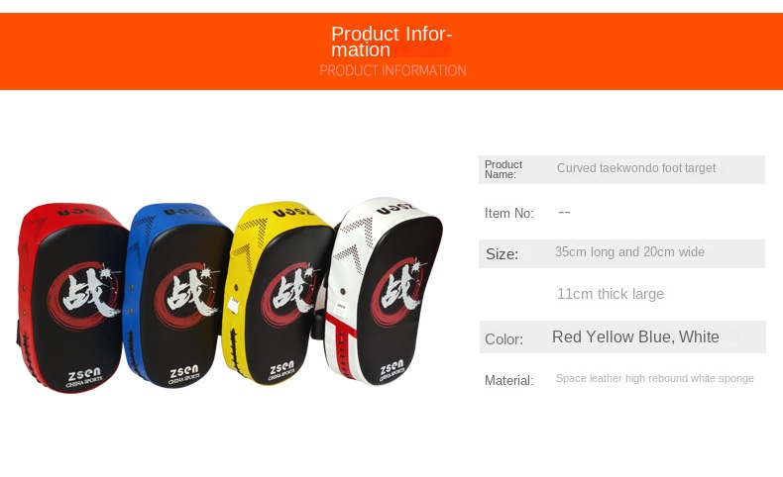Screen dimensions: 783x477
Task: Select the Material label
Action: [x=508, y=381]
